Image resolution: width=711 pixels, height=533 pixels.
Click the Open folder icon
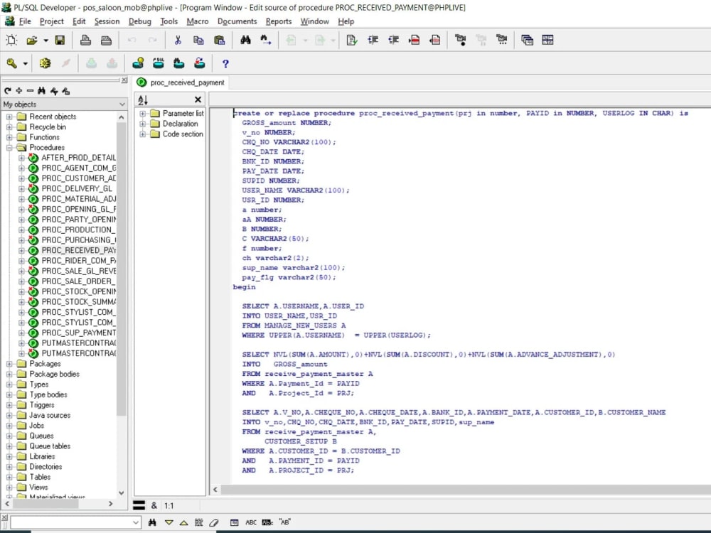click(x=31, y=41)
